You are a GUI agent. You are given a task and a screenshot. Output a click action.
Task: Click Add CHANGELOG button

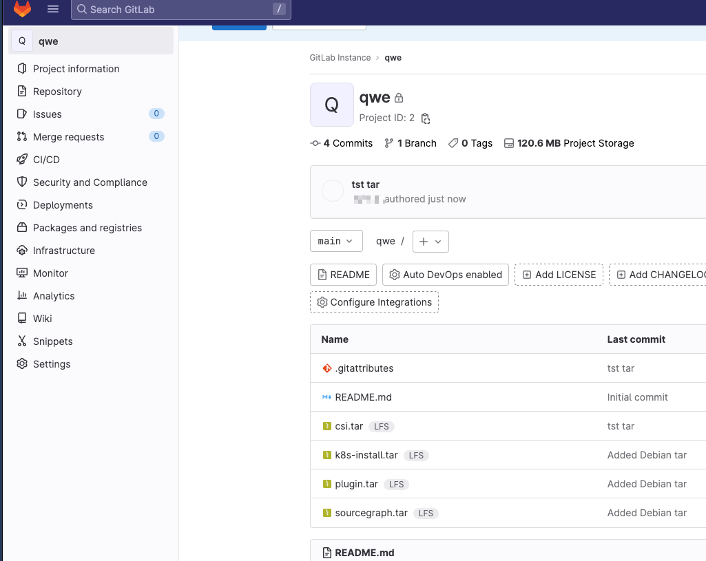658,275
